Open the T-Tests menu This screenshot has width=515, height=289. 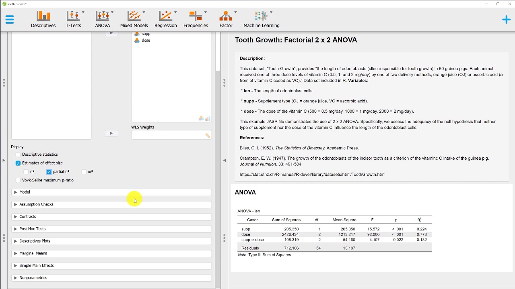point(74,19)
